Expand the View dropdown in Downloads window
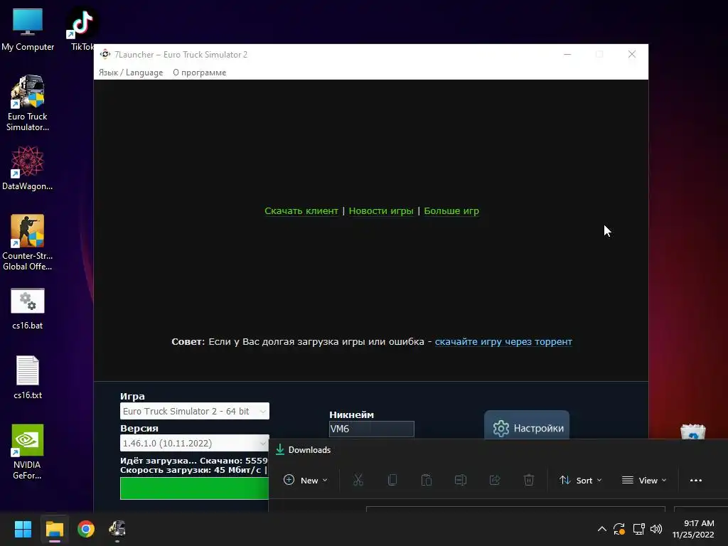The width and height of the screenshot is (728, 546). click(x=644, y=480)
